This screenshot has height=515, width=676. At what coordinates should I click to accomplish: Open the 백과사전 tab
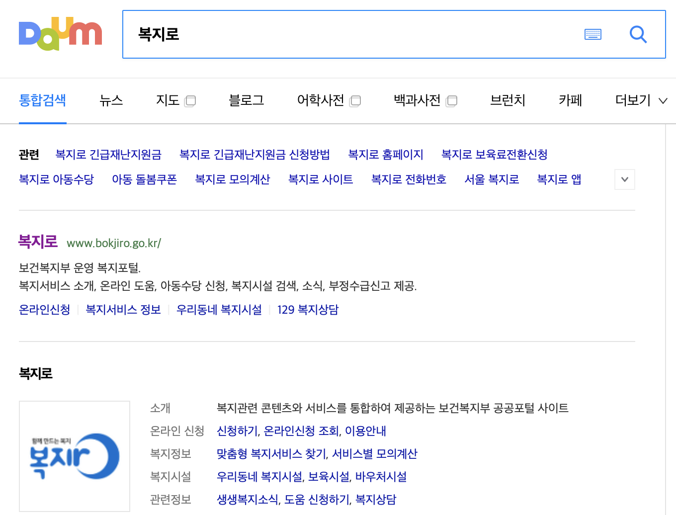pos(425,100)
